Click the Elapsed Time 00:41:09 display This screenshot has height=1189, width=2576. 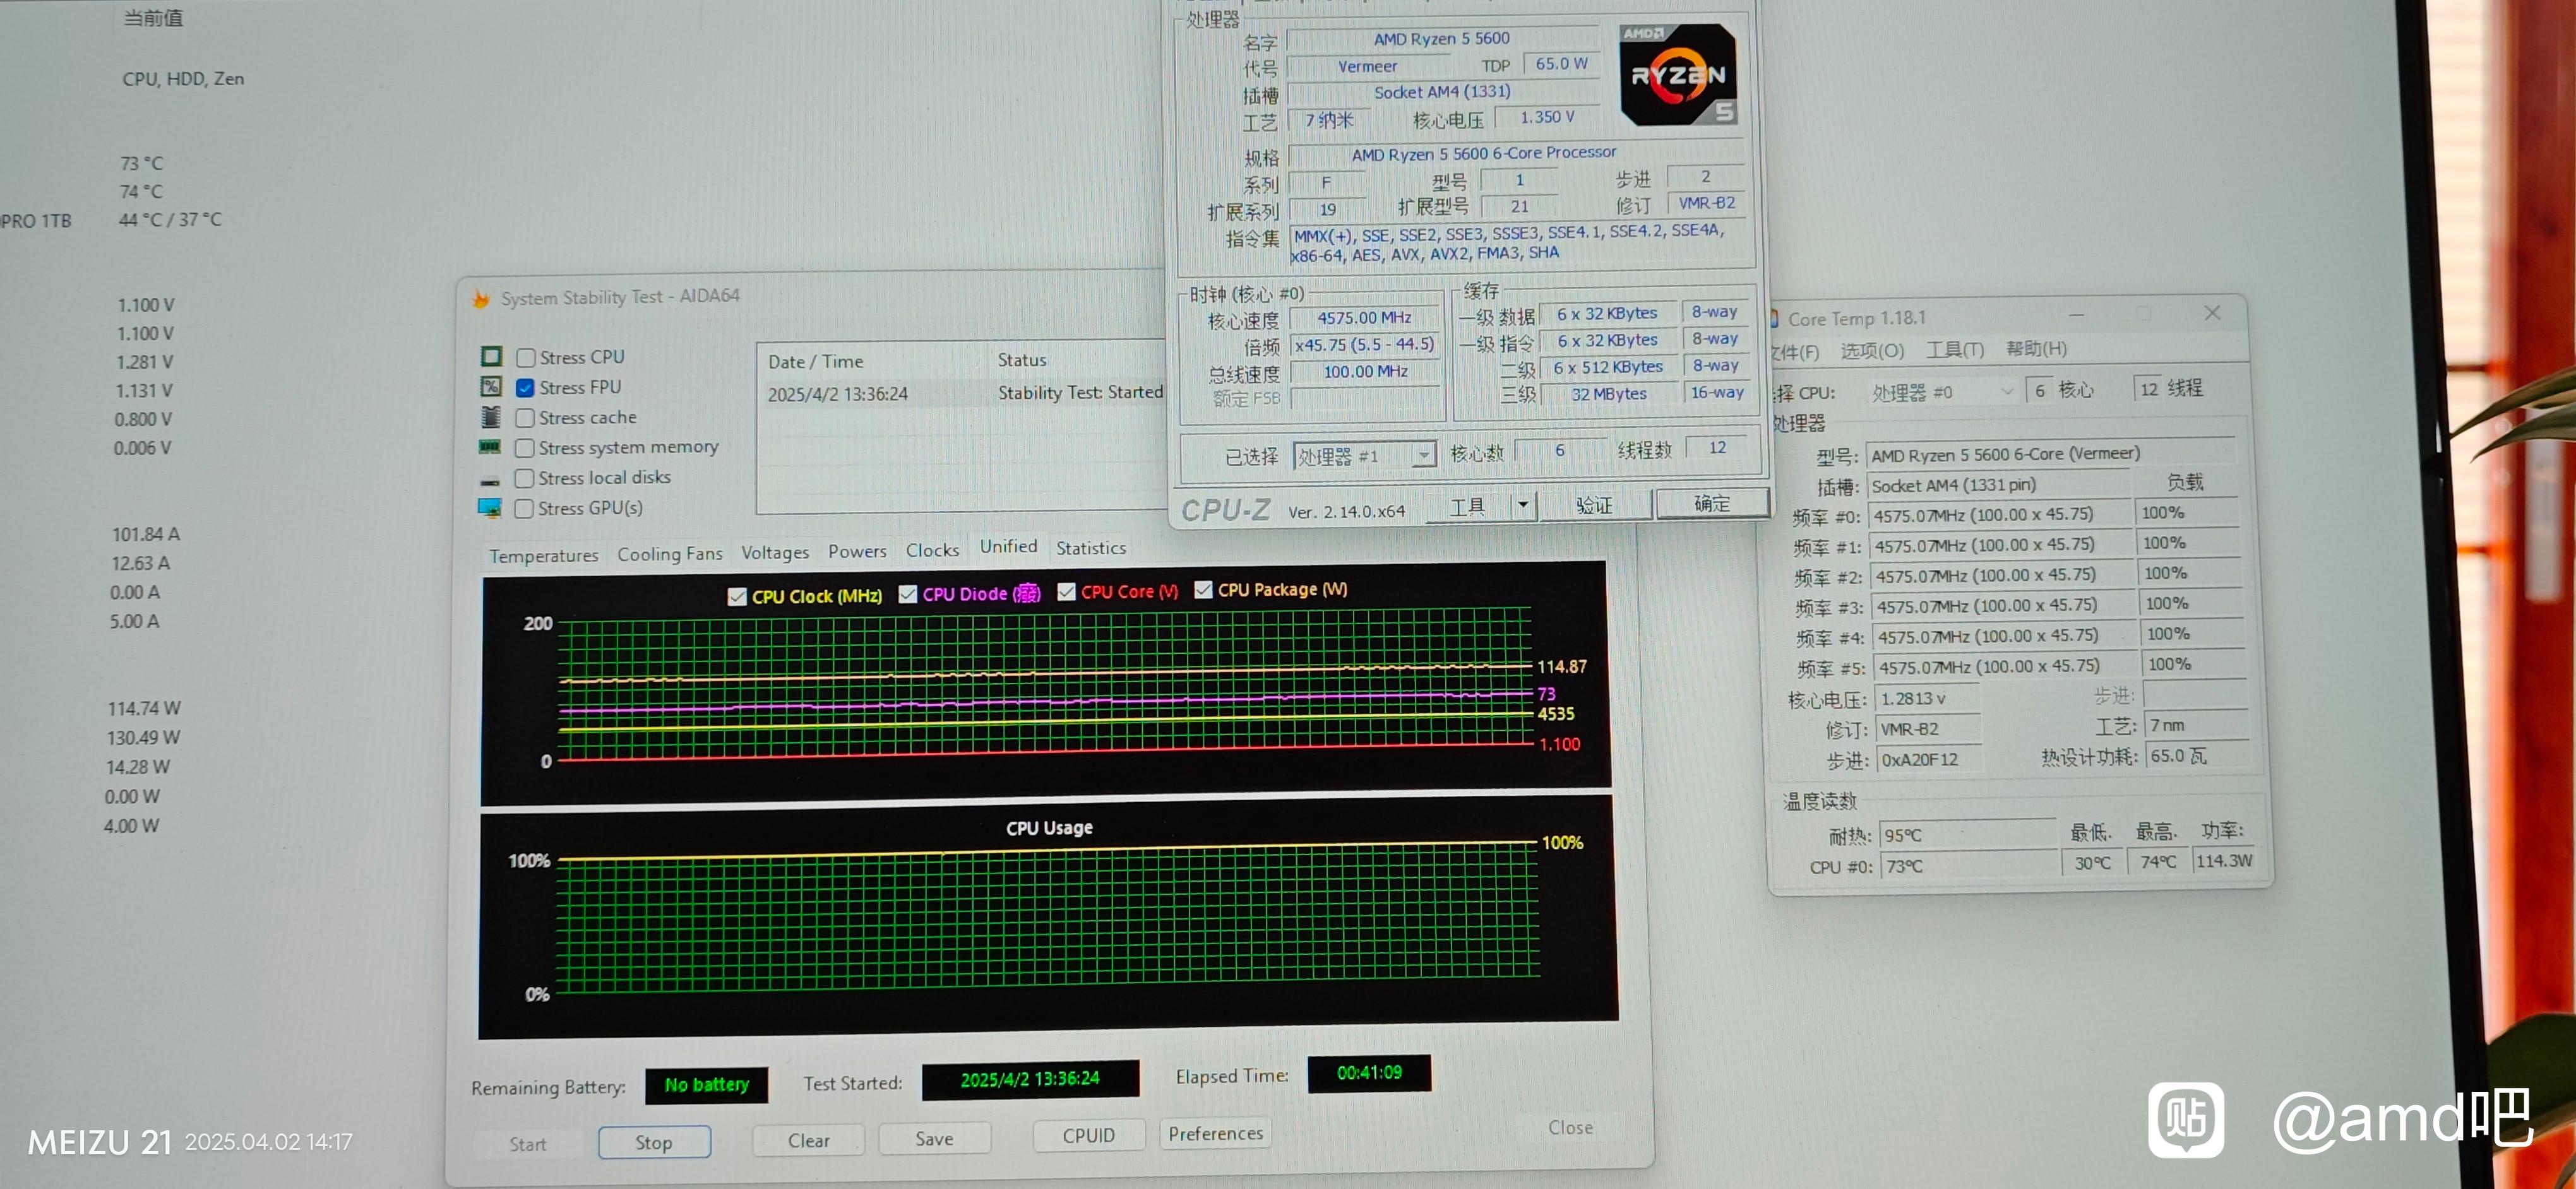(x=1369, y=1073)
